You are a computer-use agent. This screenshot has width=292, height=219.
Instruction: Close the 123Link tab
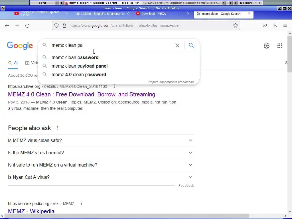click(128, 14)
